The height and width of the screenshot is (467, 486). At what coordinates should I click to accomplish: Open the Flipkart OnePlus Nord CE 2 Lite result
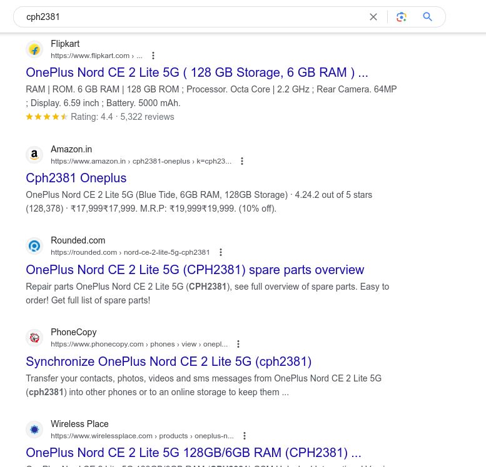point(196,72)
